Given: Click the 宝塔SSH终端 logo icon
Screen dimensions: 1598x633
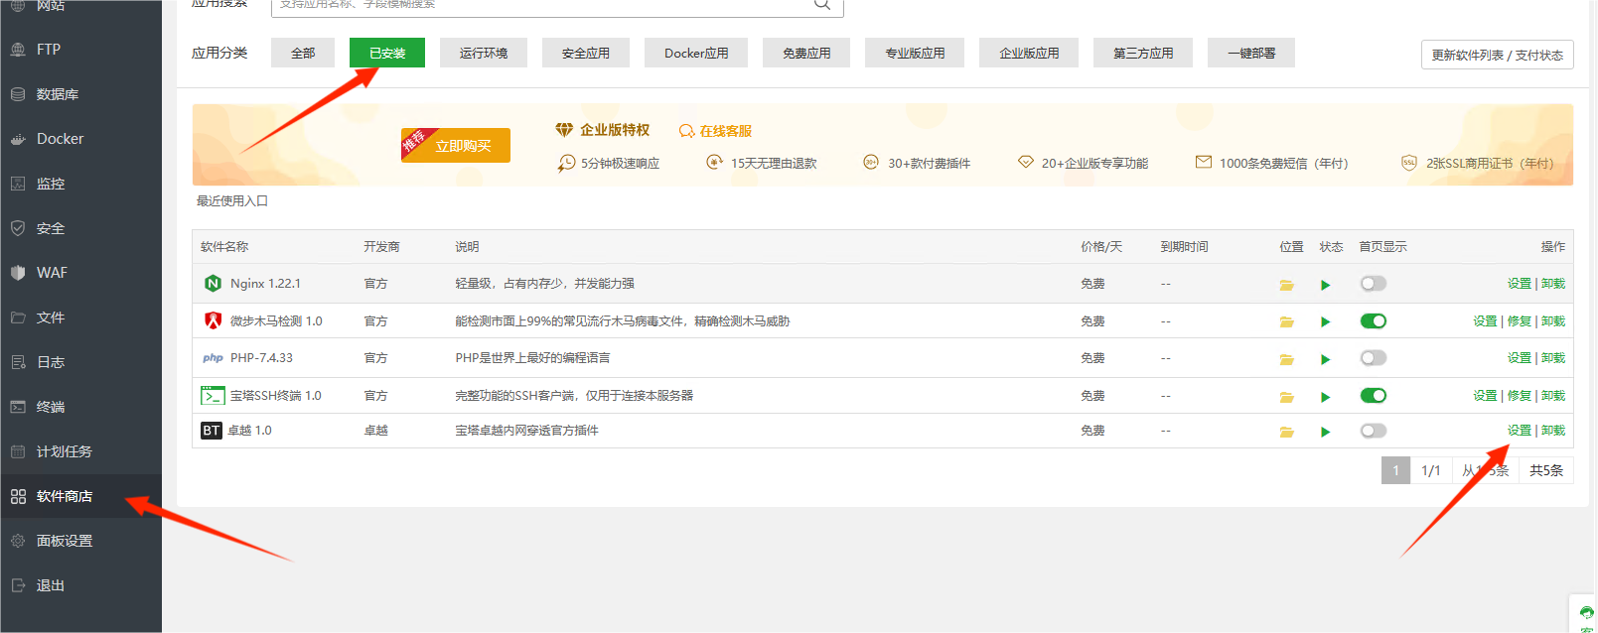Looking at the screenshot, I should click(213, 395).
